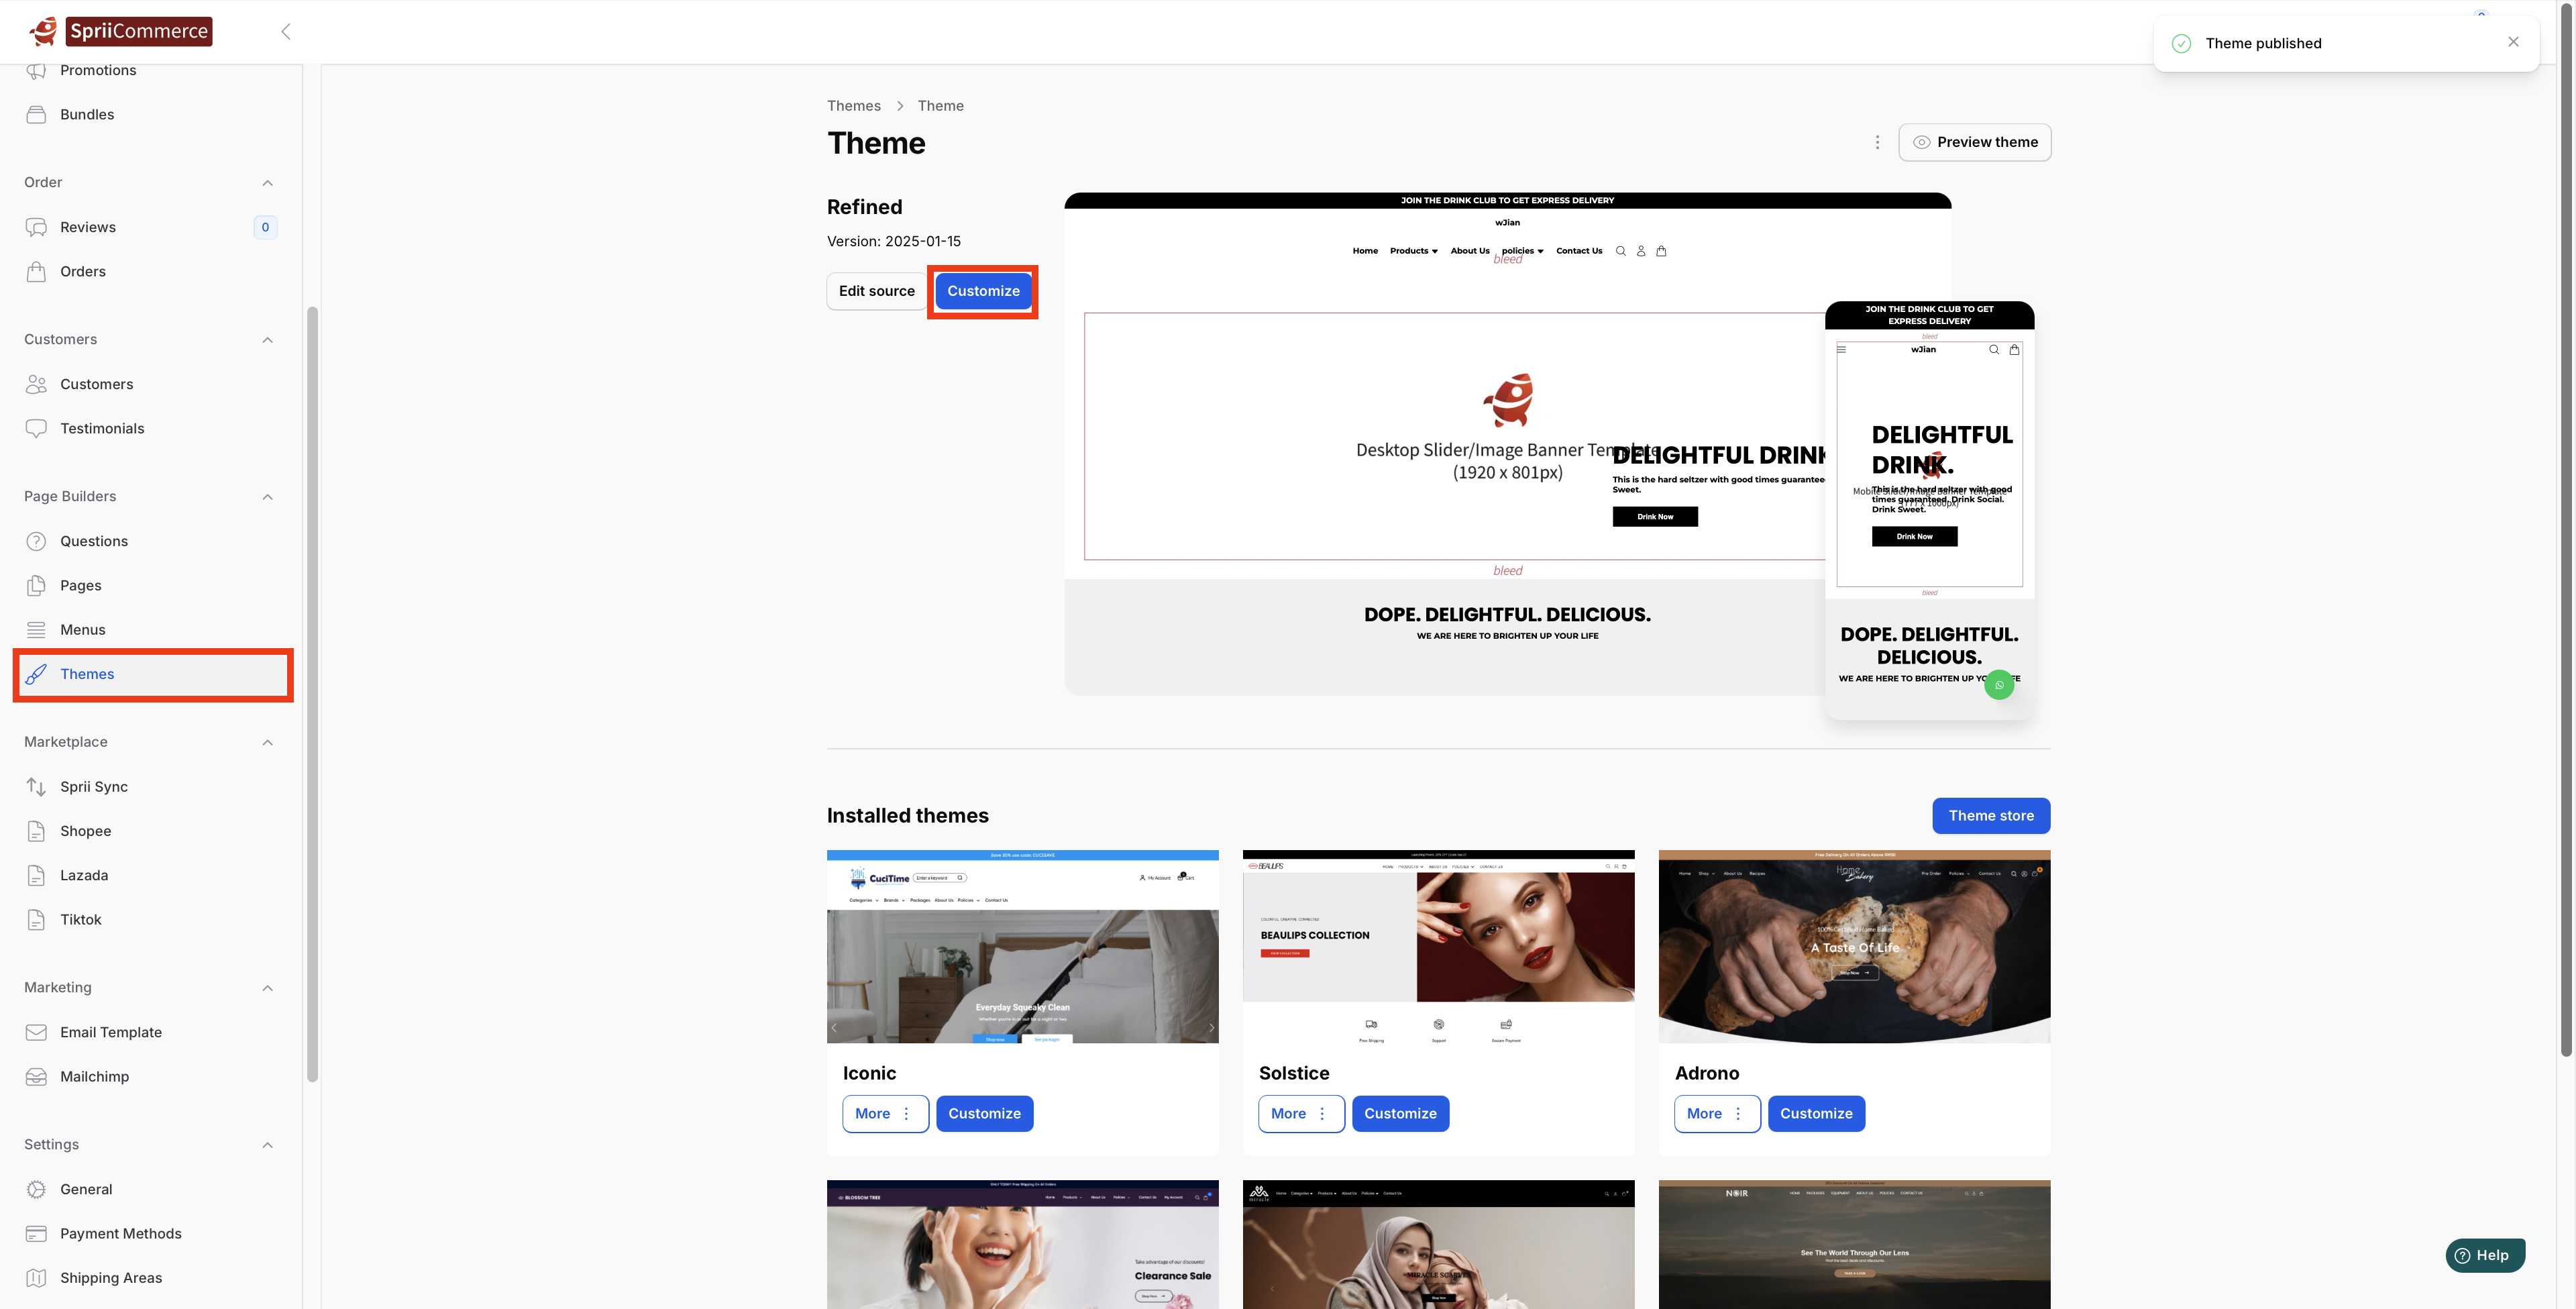Open the More dropdown for Adrono theme
The width and height of the screenshot is (2576, 1309).
[1716, 1113]
